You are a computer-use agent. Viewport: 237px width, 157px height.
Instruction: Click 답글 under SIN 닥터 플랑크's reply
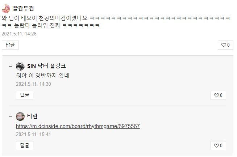click(x=25, y=95)
